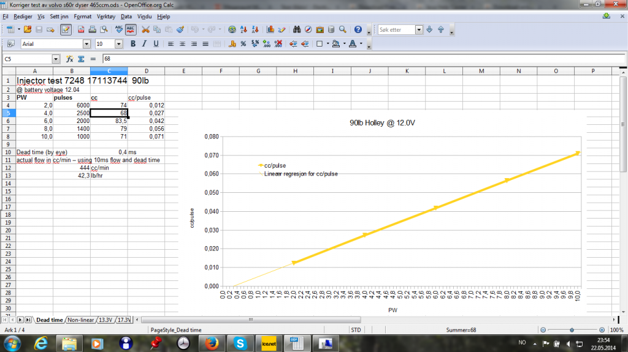Justify cell text

tap(205, 44)
